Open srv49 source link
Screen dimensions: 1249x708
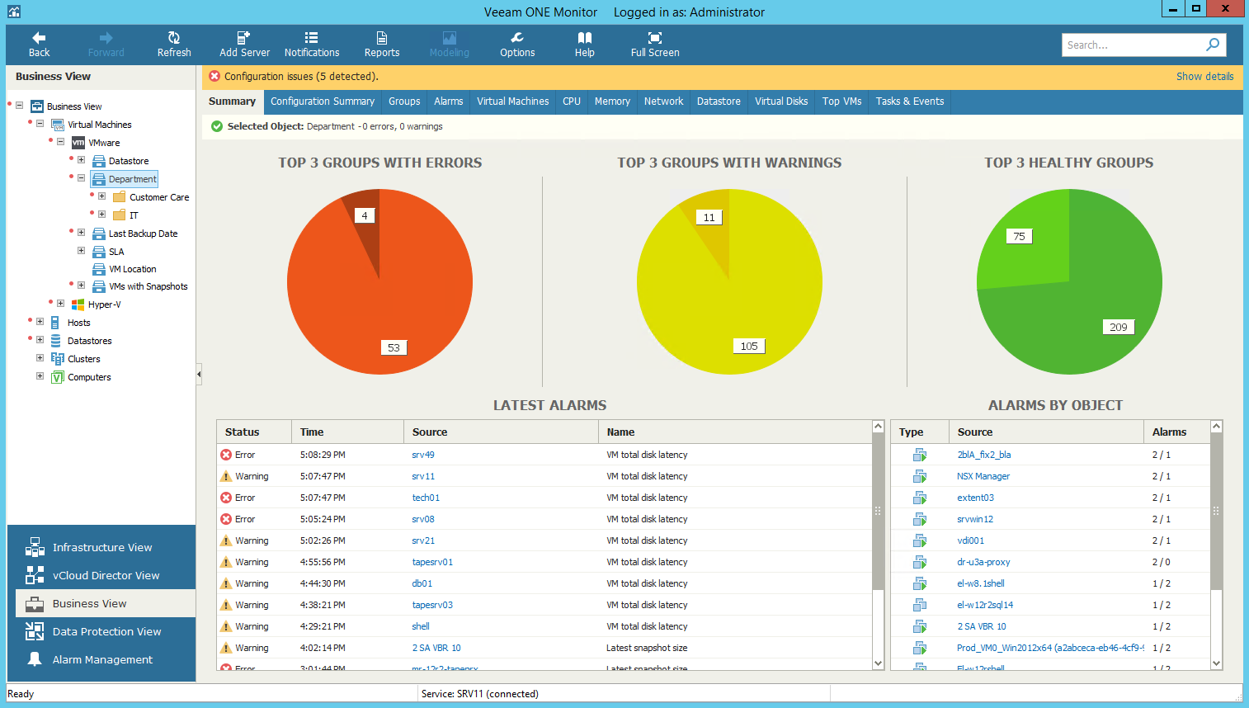tap(423, 455)
